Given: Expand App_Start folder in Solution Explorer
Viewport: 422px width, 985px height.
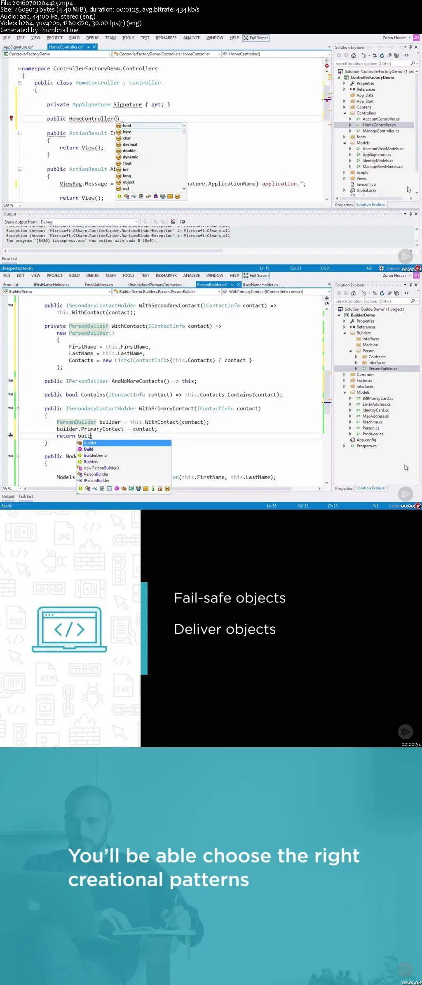Looking at the screenshot, I should click(345, 101).
